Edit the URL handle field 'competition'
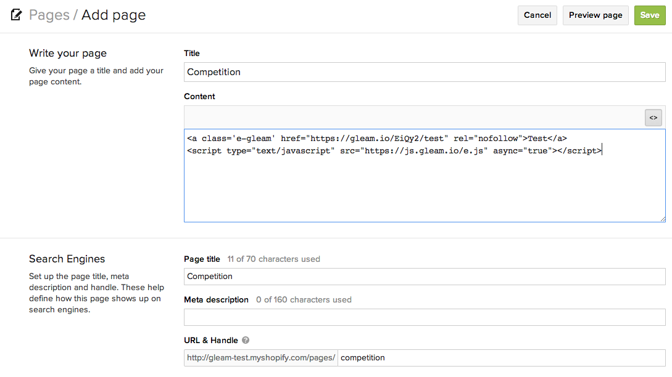 502,358
